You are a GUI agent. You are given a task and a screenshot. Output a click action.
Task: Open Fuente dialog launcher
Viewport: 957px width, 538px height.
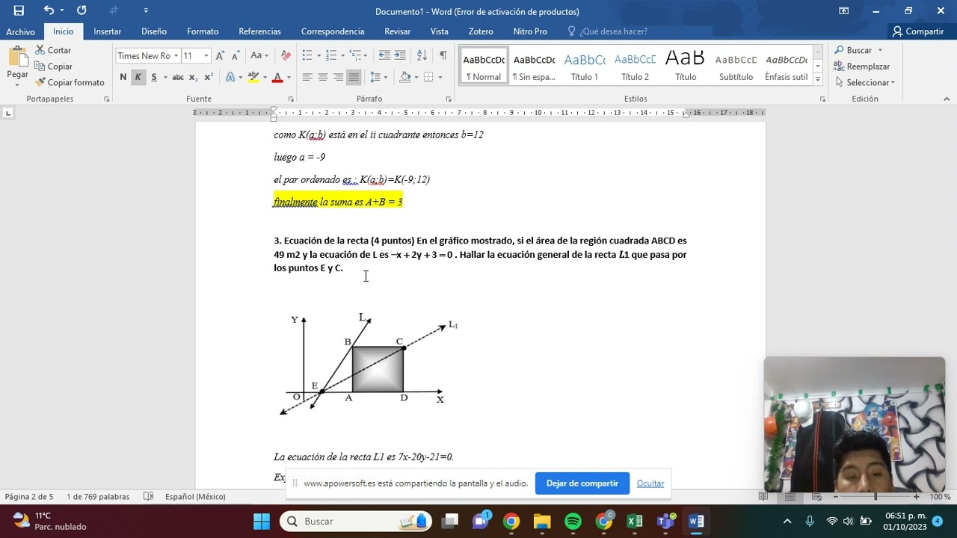292,99
